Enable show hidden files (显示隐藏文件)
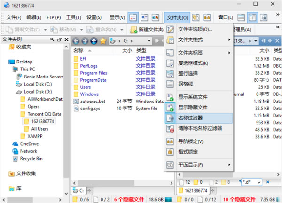The image size is (282, 203). coord(193,107)
